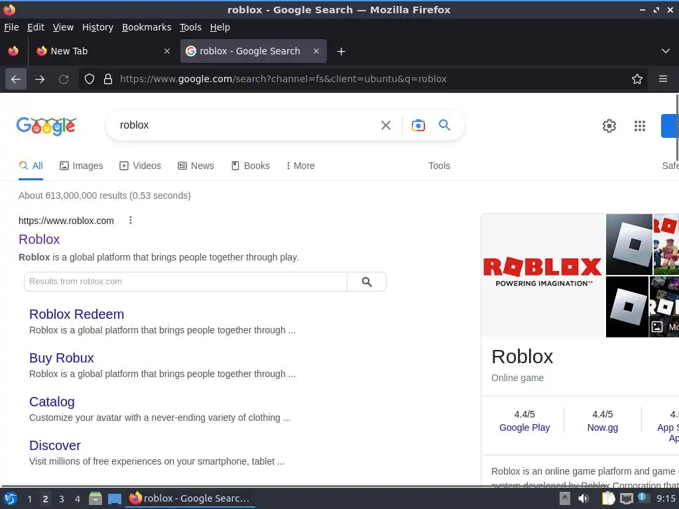Expand the list all tabs chevron
This screenshot has width=679, height=509.
666,51
